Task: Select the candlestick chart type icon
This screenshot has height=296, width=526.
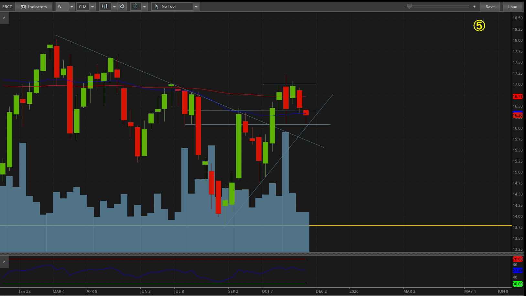Action: 105,6
